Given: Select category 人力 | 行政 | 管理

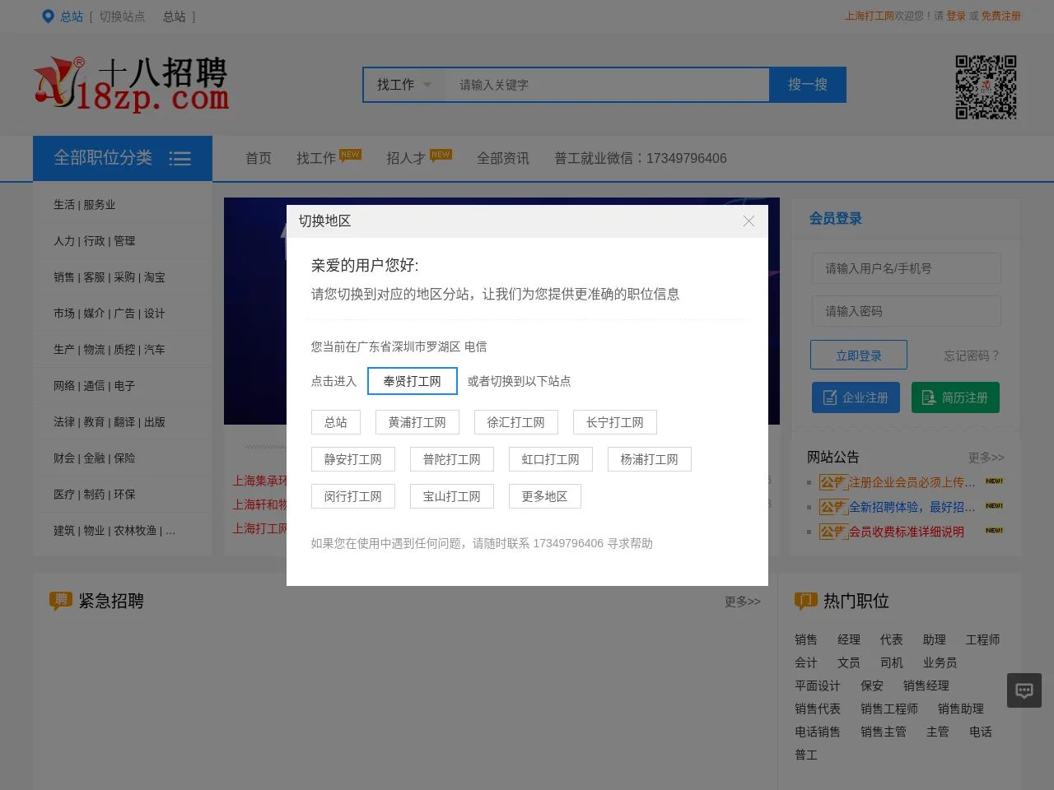Looking at the screenshot, I should (95, 240).
